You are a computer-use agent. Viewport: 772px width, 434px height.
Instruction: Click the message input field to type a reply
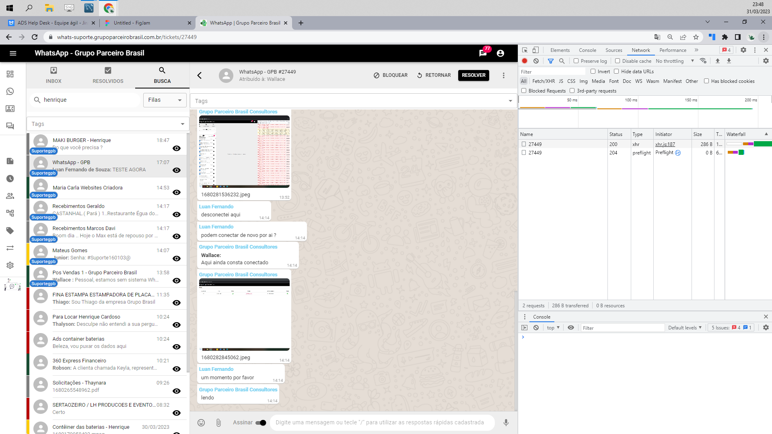(x=382, y=422)
